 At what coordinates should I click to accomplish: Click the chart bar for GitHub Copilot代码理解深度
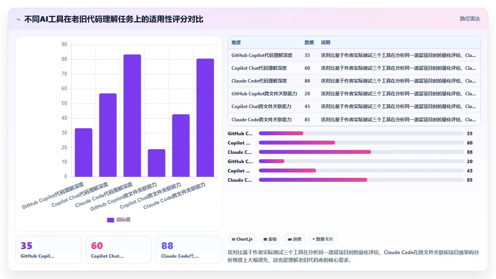[84, 153]
